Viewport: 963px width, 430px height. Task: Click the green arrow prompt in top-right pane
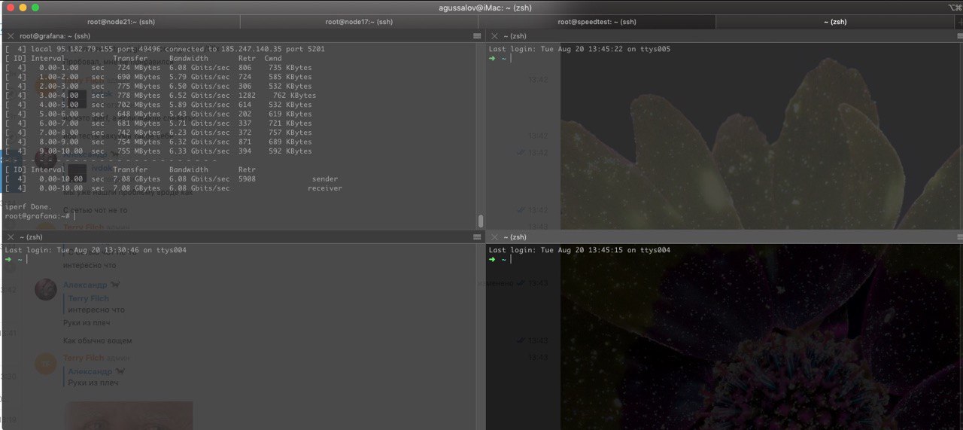click(493, 58)
